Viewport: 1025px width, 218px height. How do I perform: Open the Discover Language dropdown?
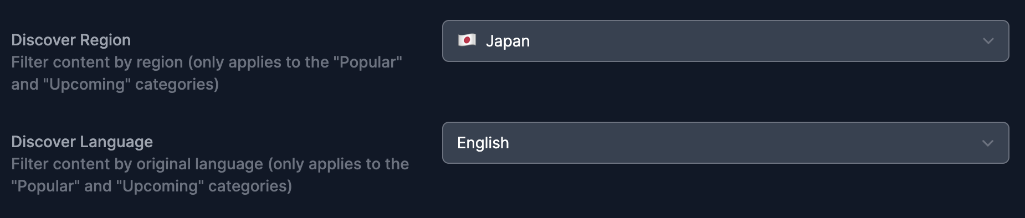[725, 143]
